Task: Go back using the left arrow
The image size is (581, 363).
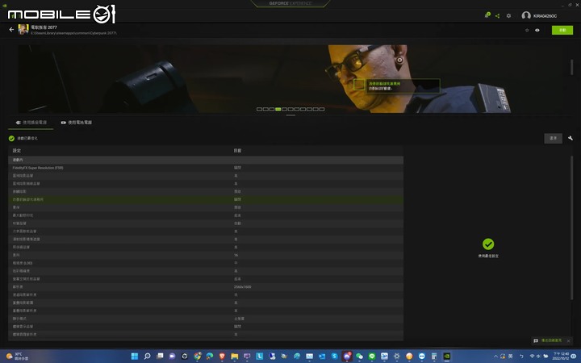Action: tap(11, 29)
